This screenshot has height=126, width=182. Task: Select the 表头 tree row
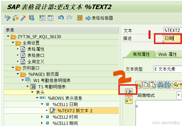pos(61,92)
